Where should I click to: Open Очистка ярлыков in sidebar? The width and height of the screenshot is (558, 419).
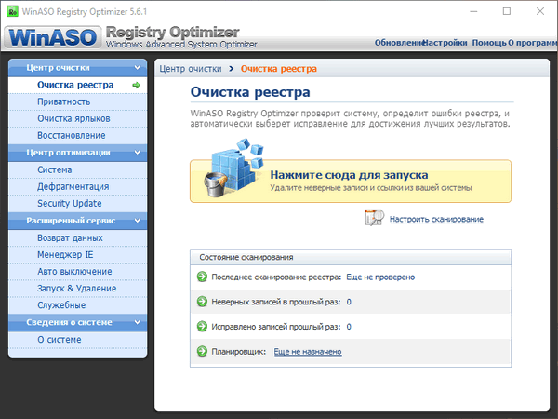[77, 118]
